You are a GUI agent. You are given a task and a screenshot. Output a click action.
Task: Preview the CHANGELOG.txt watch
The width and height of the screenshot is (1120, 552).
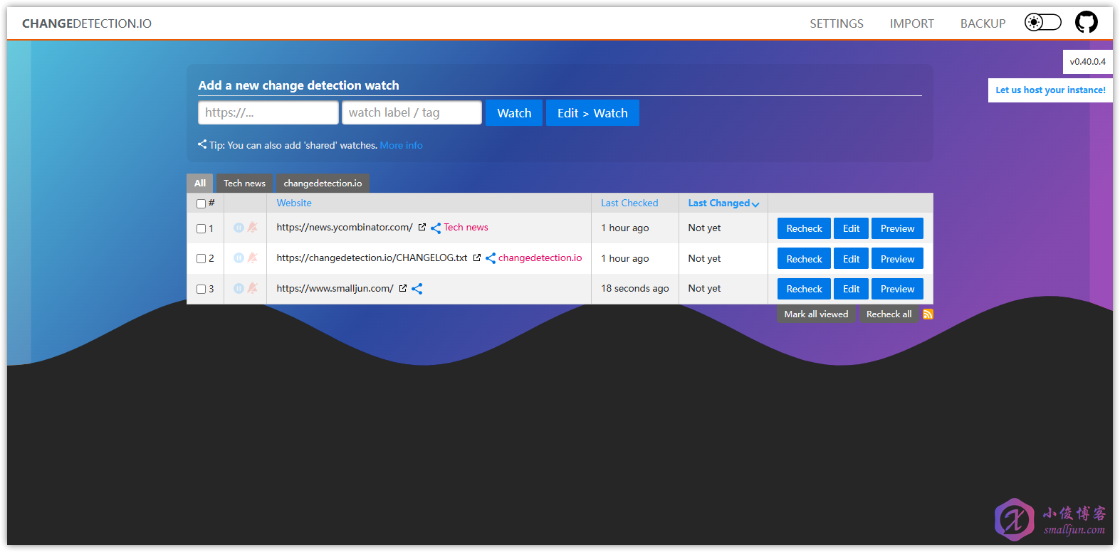tap(897, 259)
